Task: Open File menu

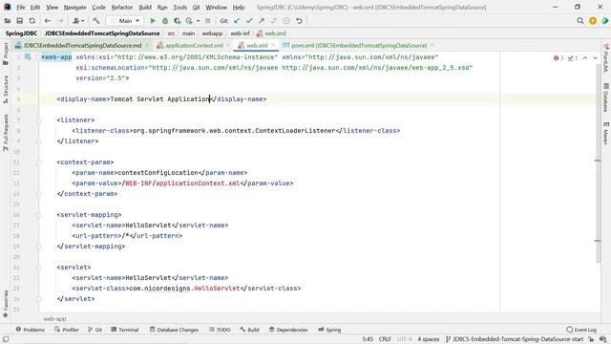Action: (21, 7)
